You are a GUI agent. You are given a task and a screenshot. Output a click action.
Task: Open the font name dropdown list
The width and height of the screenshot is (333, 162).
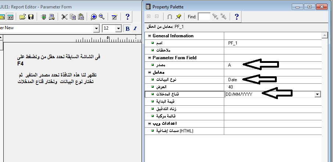coord(97,29)
